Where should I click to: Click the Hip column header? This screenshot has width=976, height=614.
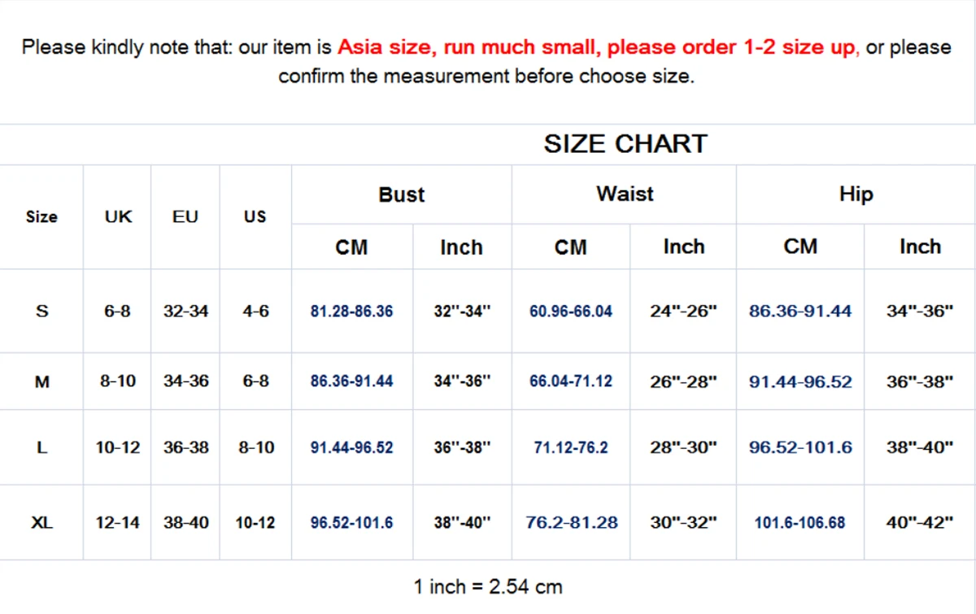click(856, 194)
